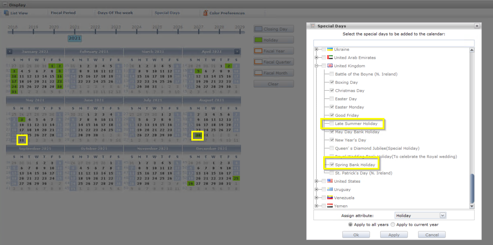493x245 pixels.
Task: Click the Apply button
Action: (394, 235)
